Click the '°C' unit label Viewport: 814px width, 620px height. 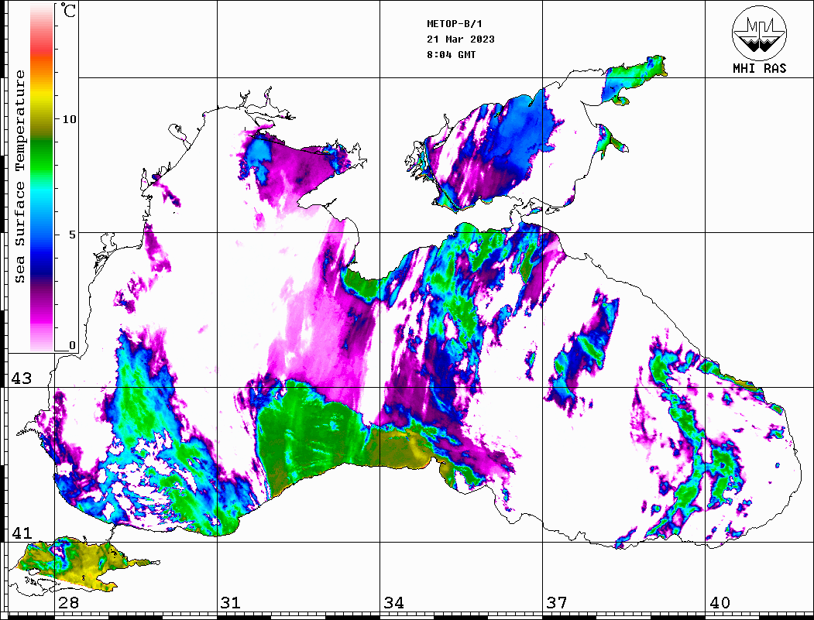(x=67, y=10)
